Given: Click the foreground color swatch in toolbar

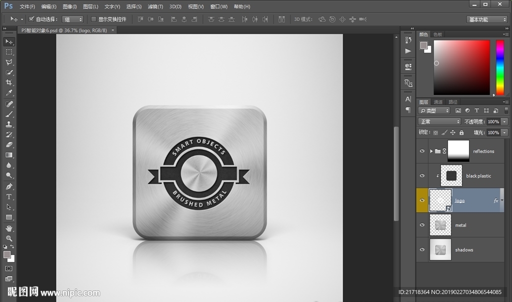Looking at the screenshot, I should [x=7, y=254].
